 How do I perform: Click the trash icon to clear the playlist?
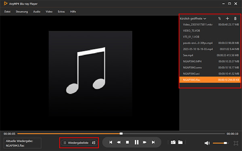[235, 18]
